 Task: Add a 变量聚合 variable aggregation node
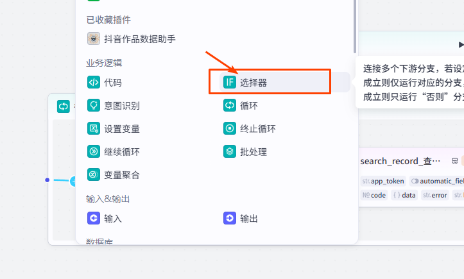(114, 175)
